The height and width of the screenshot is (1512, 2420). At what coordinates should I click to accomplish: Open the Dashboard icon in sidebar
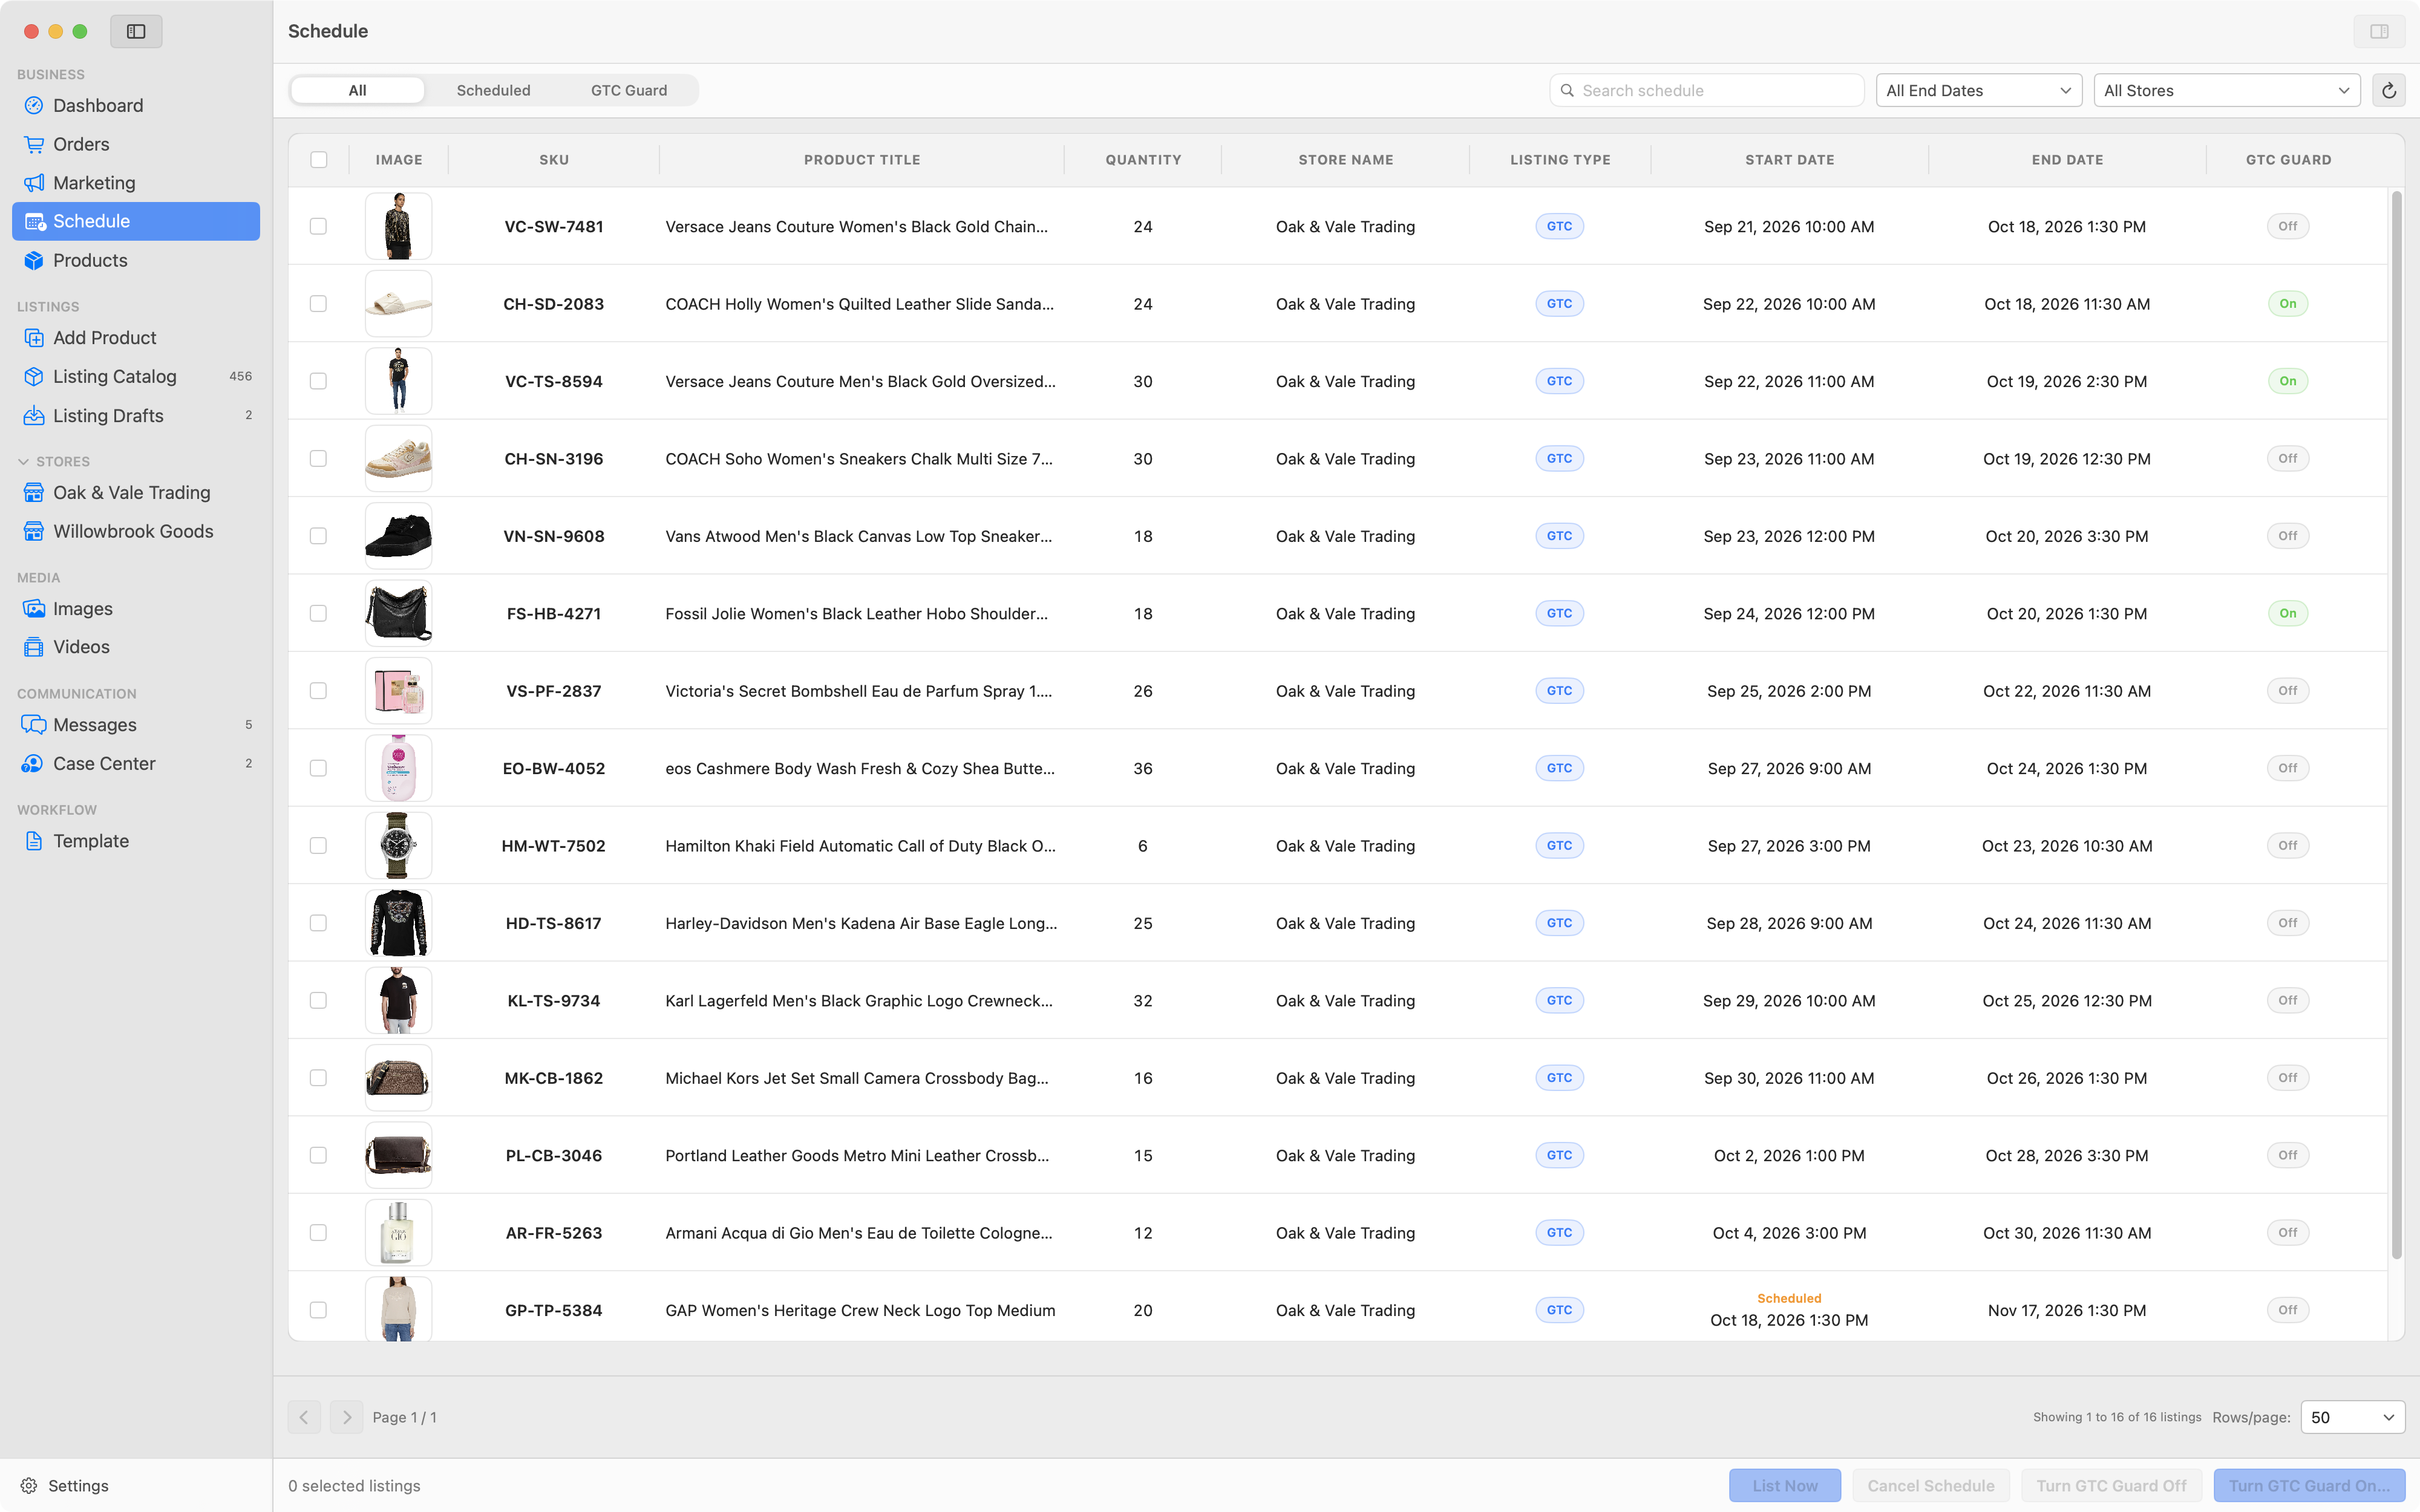click(34, 106)
